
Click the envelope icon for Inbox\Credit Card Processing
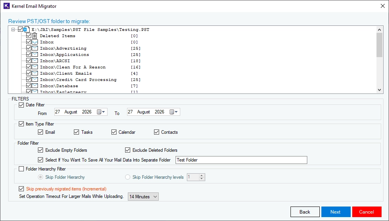tap(35, 79)
